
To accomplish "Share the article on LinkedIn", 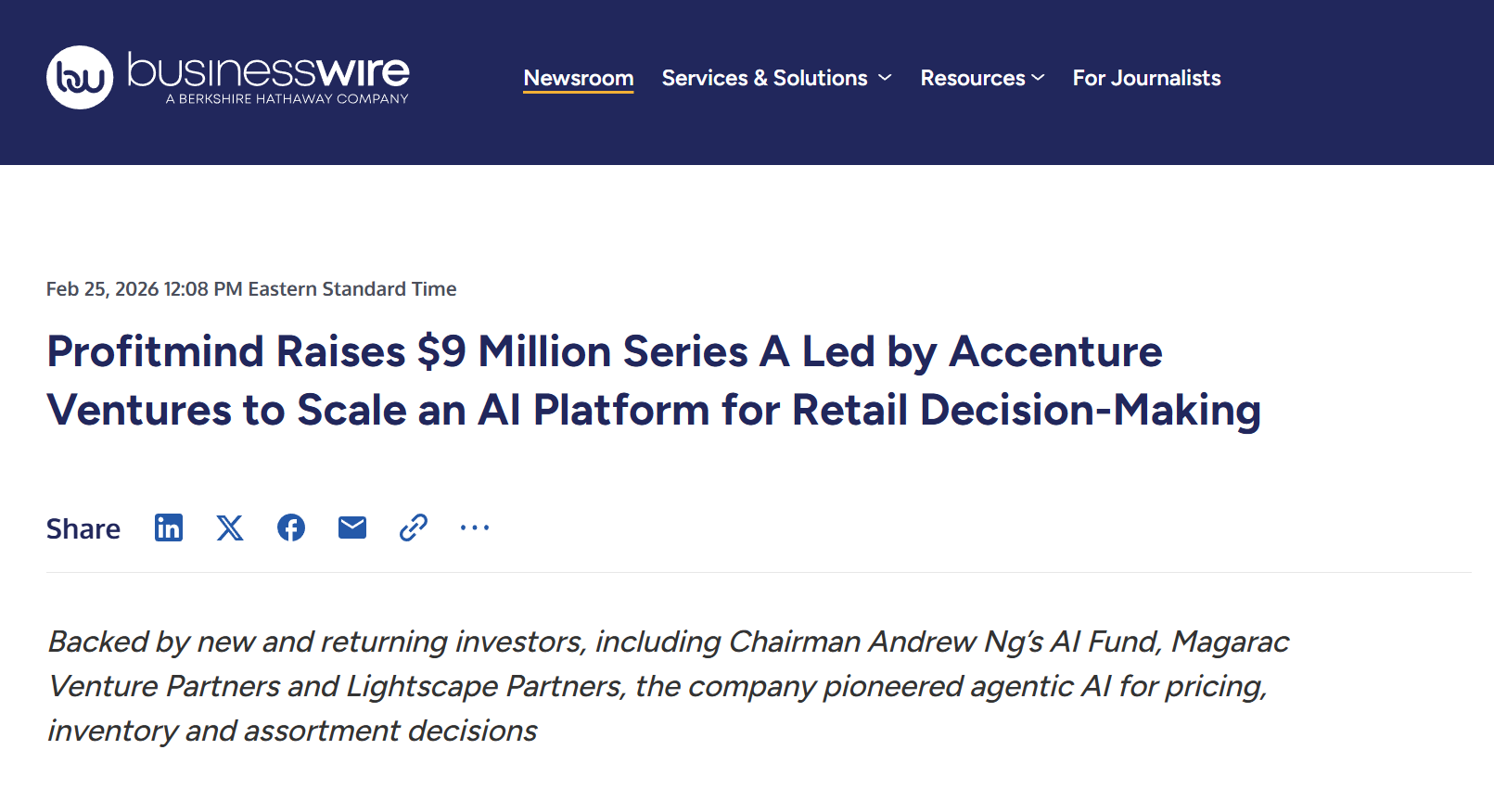I will [x=168, y=527].
